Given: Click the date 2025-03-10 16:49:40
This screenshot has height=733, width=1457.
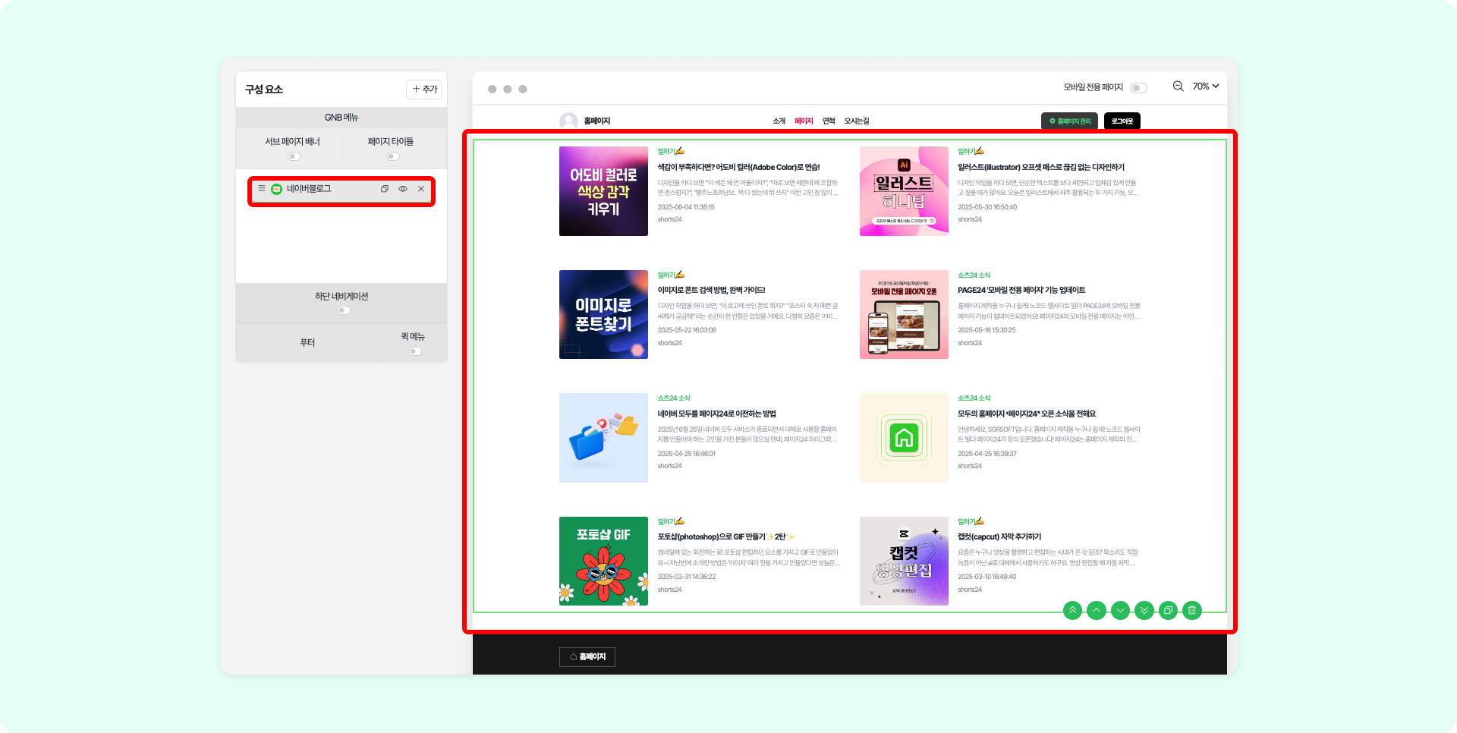Looking at the screenshot, I should [x=987, y=577].
